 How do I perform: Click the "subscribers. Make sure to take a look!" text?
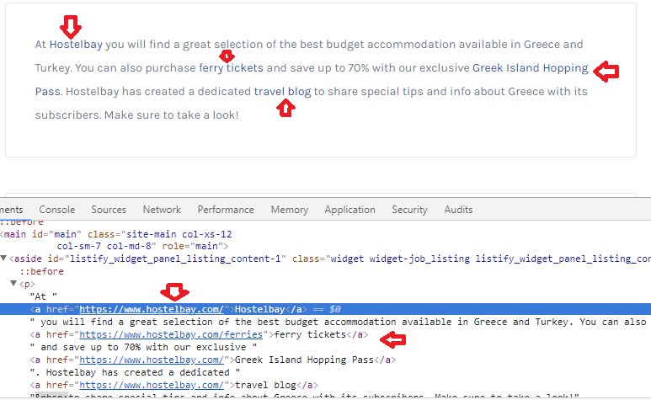[x=136, y=115]
